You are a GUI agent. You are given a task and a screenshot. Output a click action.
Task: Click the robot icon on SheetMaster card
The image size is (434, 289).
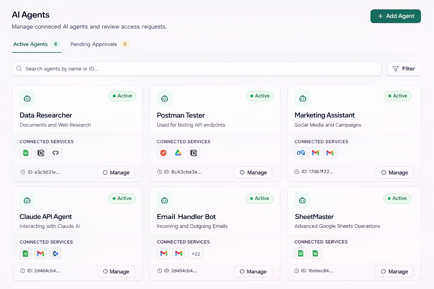tap(302, 200)
